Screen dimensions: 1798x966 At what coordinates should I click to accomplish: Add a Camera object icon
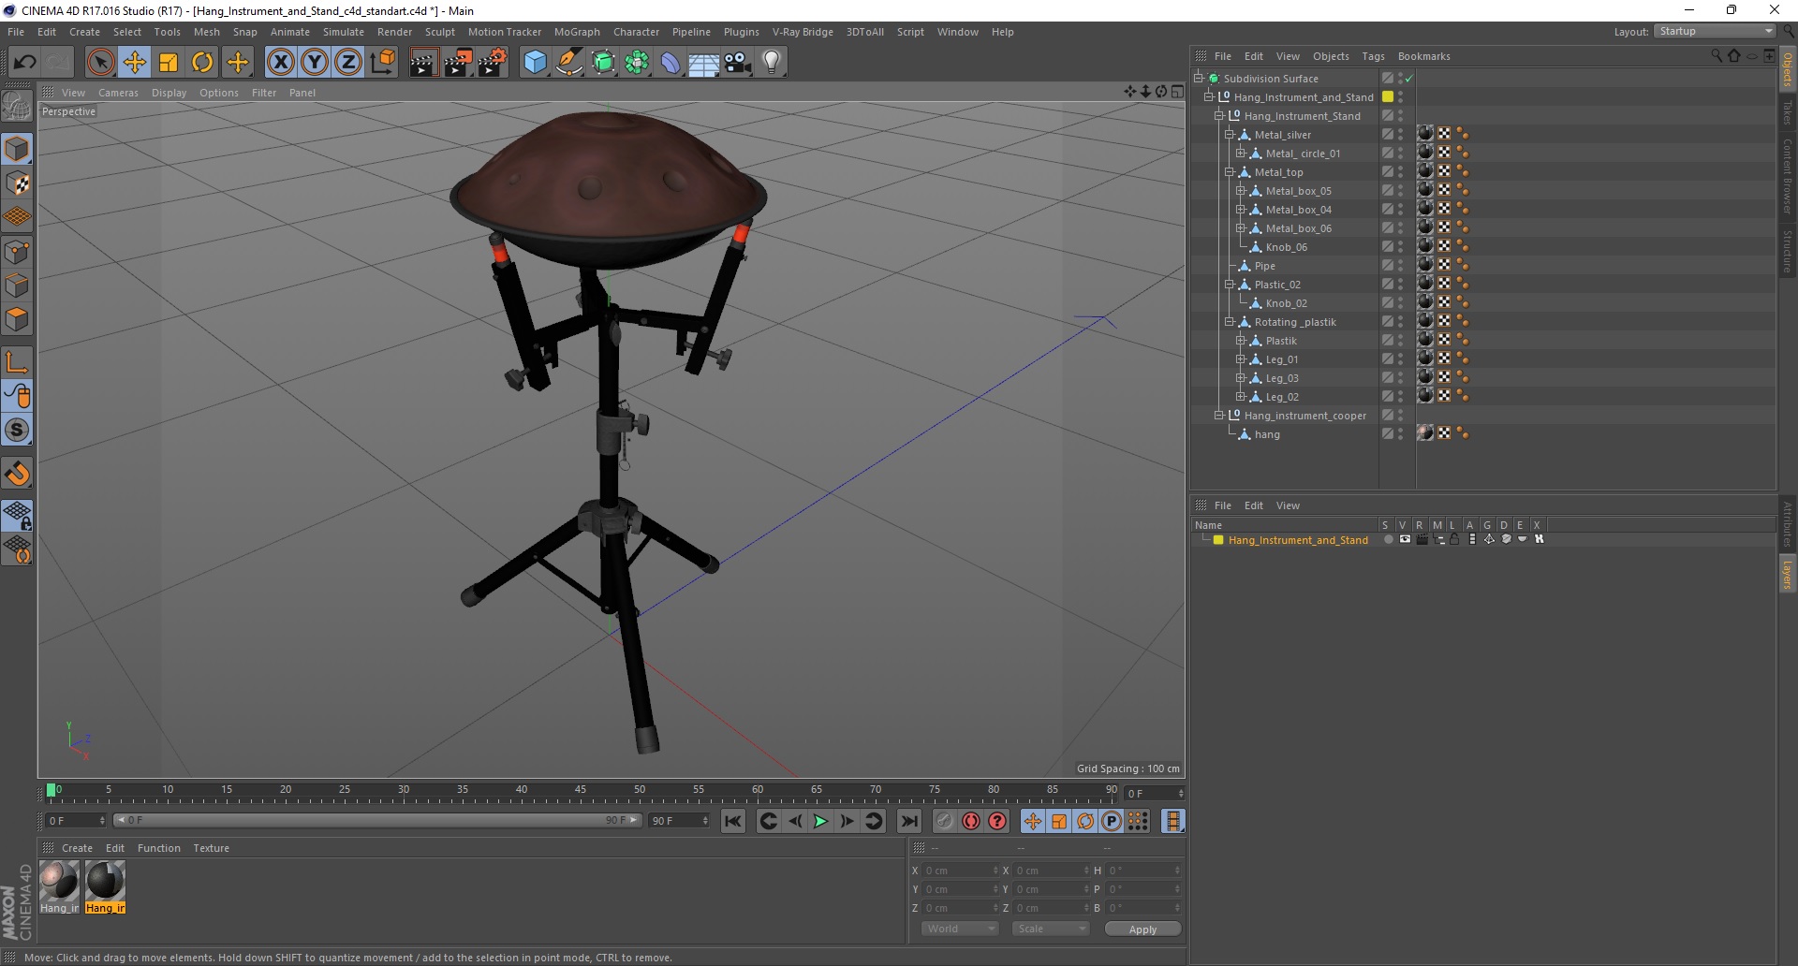(x=738, y=63)
